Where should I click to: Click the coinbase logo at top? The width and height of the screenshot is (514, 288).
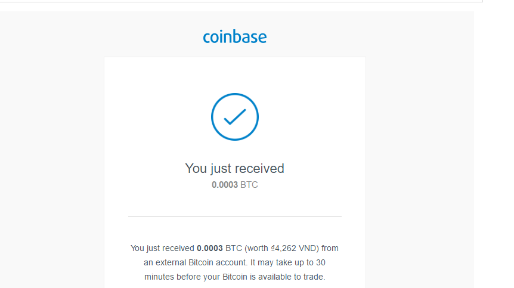click(x=234, y=37)
